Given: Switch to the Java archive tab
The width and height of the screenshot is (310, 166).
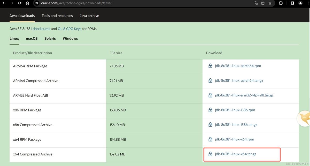Looking at the screenshot, I should 89,16.
